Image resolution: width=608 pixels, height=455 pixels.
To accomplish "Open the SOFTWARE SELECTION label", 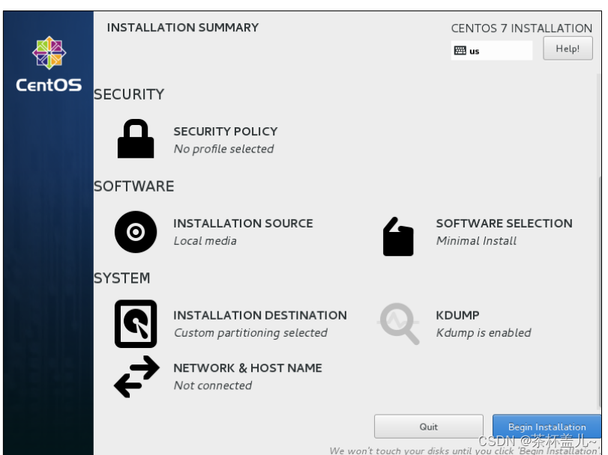I will [504, 223].
